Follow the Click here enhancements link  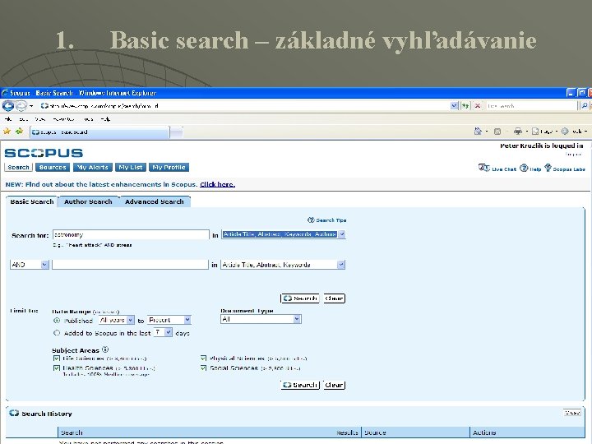tap(217, 184)
